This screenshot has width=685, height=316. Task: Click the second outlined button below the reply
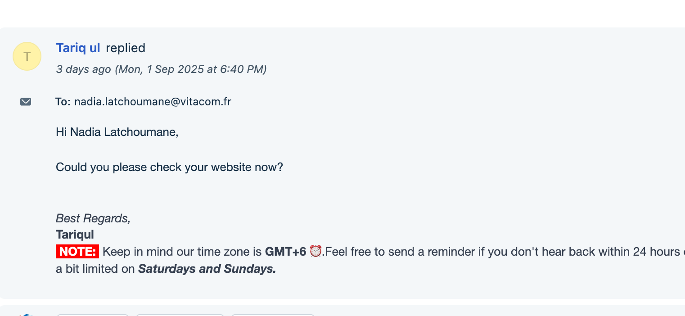[180, 315]
